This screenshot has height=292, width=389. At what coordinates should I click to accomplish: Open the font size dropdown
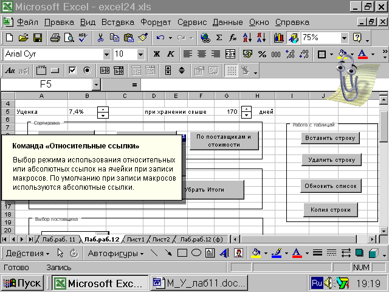tap(140, 54)
